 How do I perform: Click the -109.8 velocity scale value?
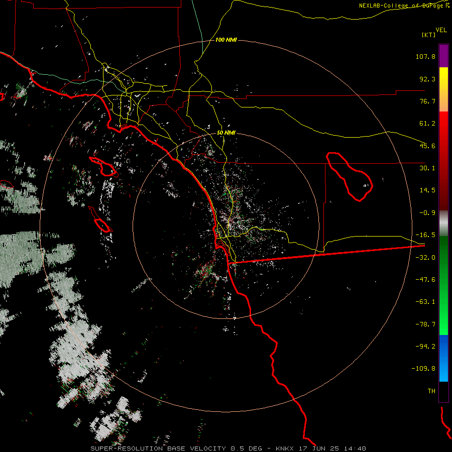tap(423, 369)
